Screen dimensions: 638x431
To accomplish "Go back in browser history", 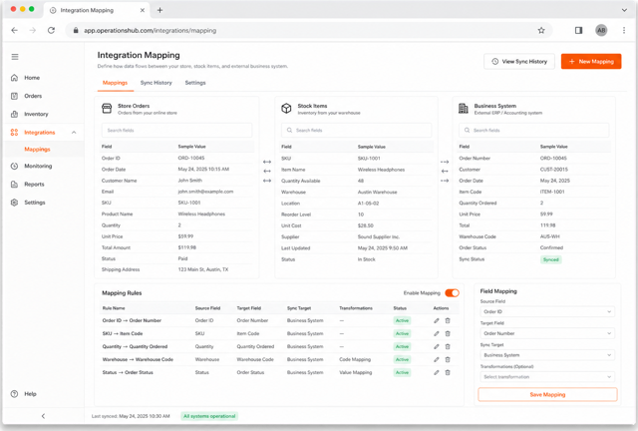I will coord(14,30).
